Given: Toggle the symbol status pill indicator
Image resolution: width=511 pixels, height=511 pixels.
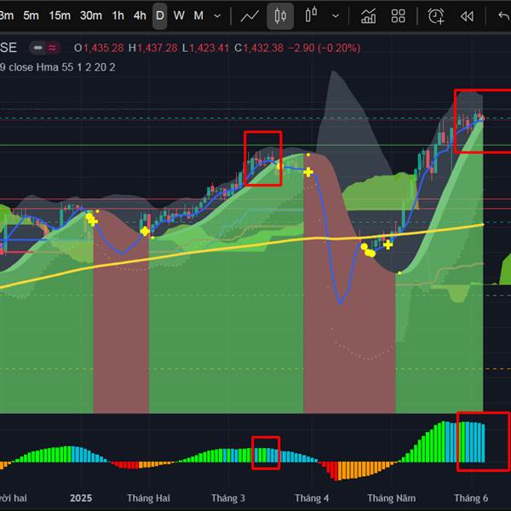Looking at the screenshot, I should pyautogui.click(x=45, y=49).
